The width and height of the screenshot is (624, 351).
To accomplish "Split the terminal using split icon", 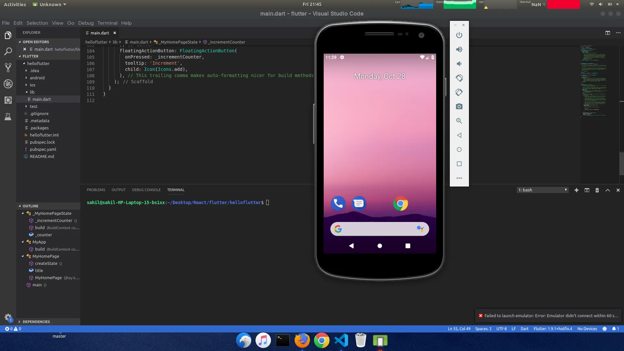I will point(587,190).
